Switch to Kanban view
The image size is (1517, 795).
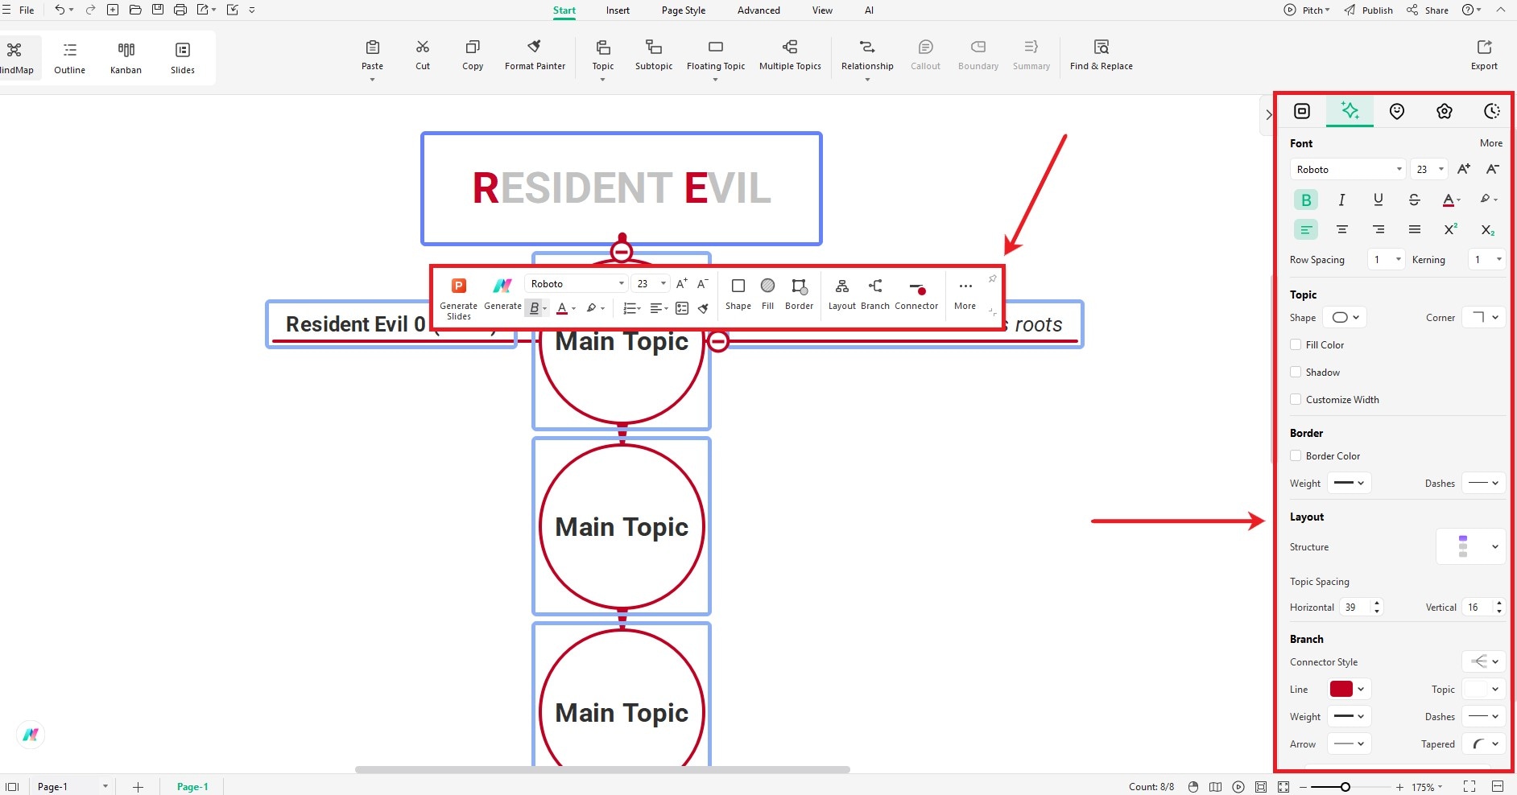(x=126, y=58)
